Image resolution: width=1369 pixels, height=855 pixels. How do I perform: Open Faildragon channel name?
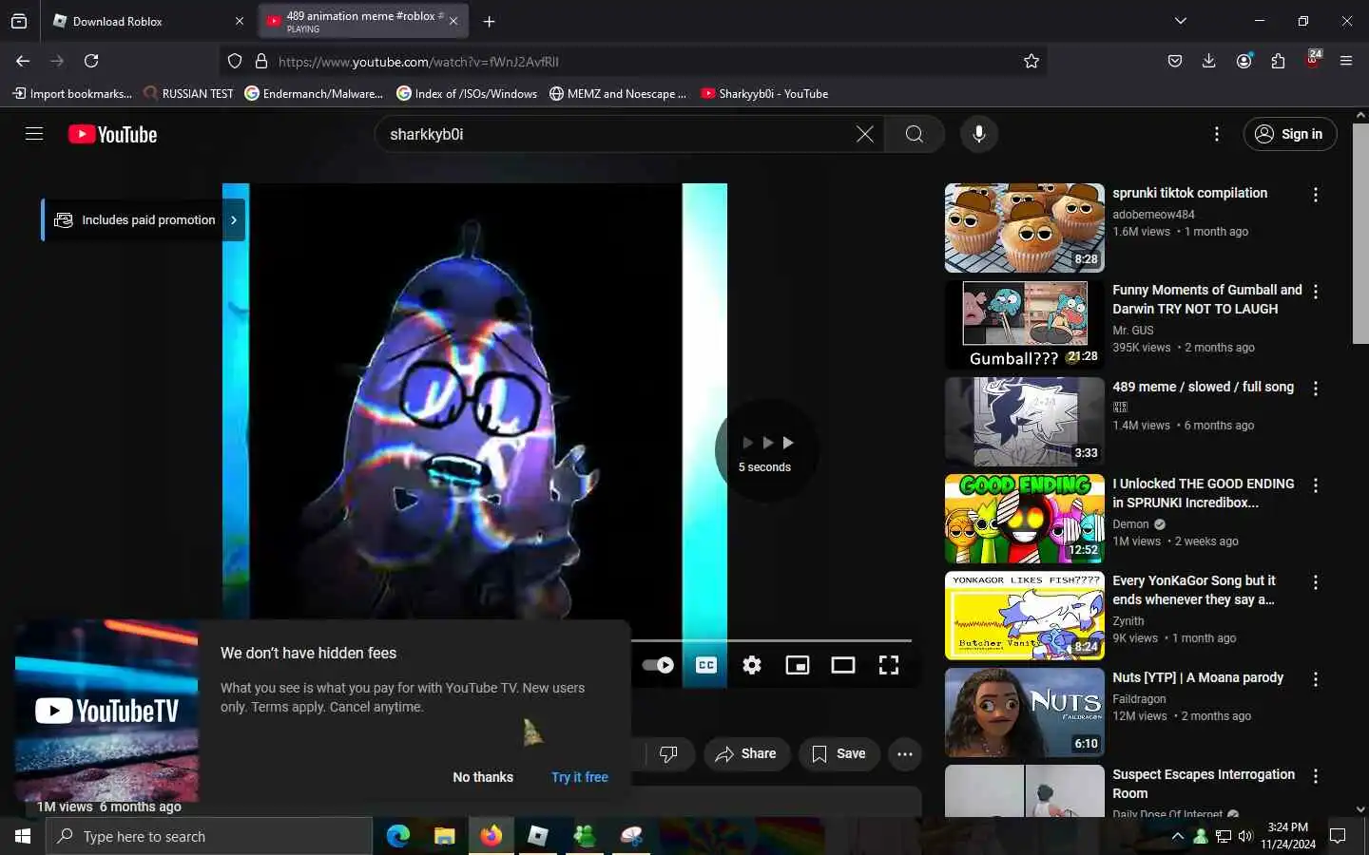click(x=1139, y=698)
